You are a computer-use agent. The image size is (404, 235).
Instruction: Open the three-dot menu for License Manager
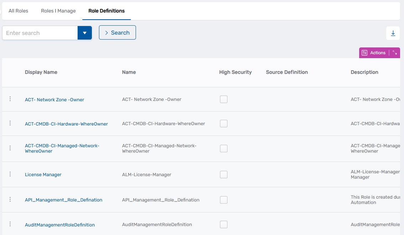click(10, 174)
